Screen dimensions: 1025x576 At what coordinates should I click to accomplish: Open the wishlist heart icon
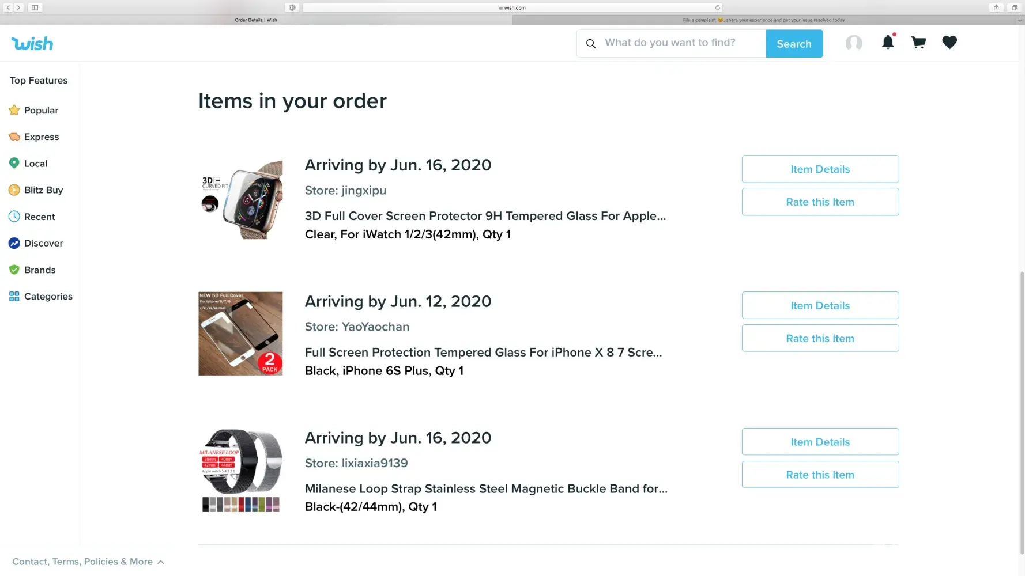949,43
